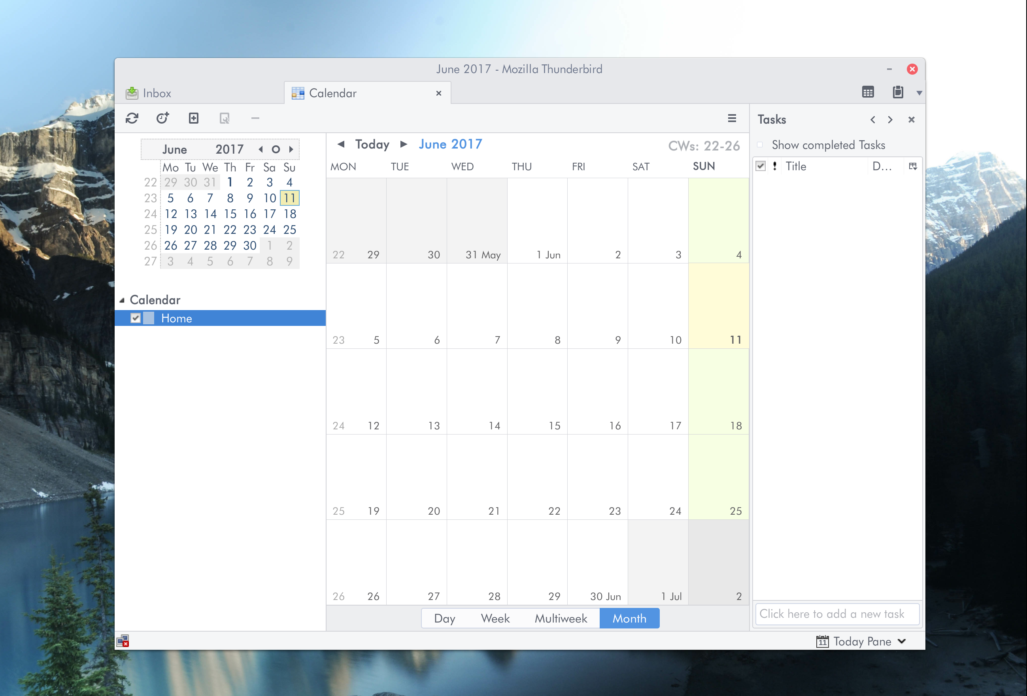Click the column picker icon in Tasks header
This screenshot has width=1027, height=696.
pyautogui.click(x=912, y=166)
